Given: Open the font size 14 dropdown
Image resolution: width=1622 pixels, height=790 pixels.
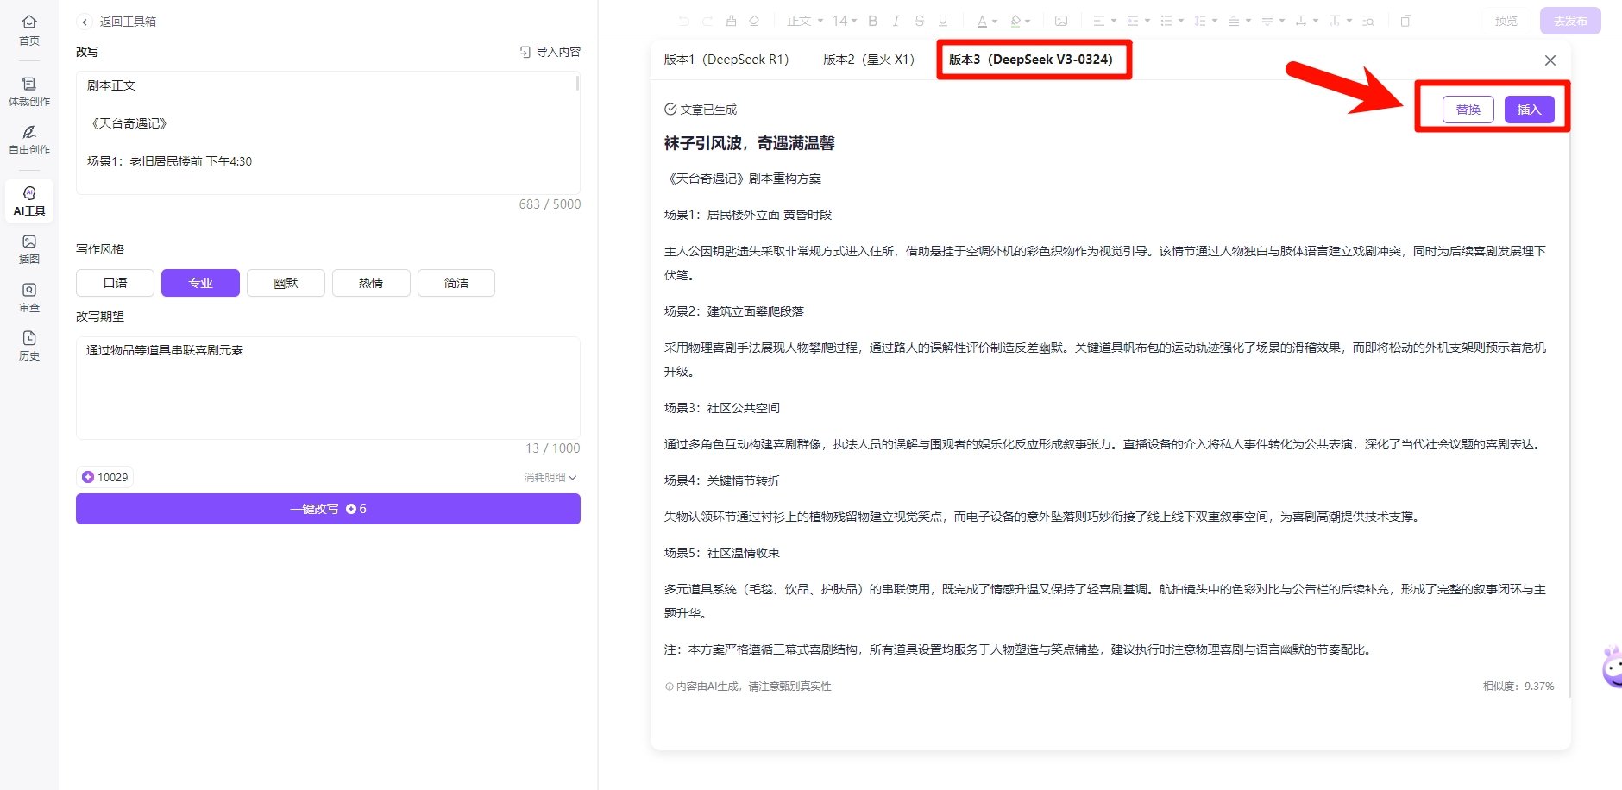Looking at the screenshot, I should tap(845, 20).
